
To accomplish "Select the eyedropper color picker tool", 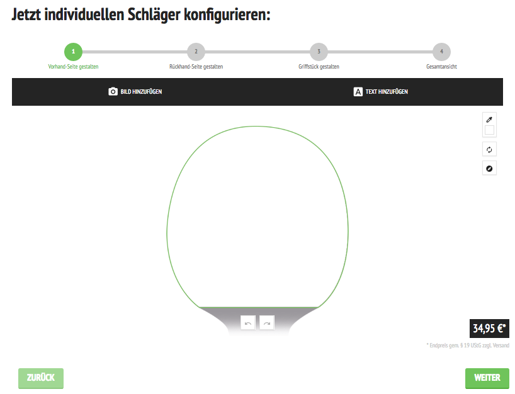I will pos(489,119).
